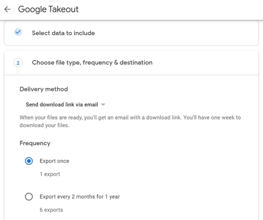Expand the "Select data to include" section
The width and height of the screenshot is (263, 220).
point(63,33)
